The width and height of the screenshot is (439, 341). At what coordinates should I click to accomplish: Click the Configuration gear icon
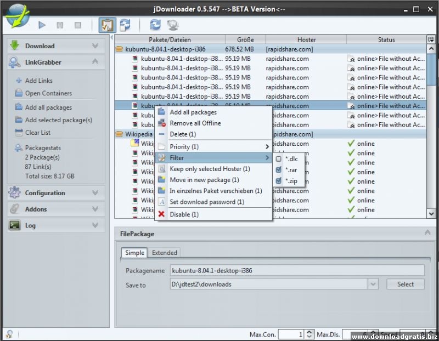(14, 192)
